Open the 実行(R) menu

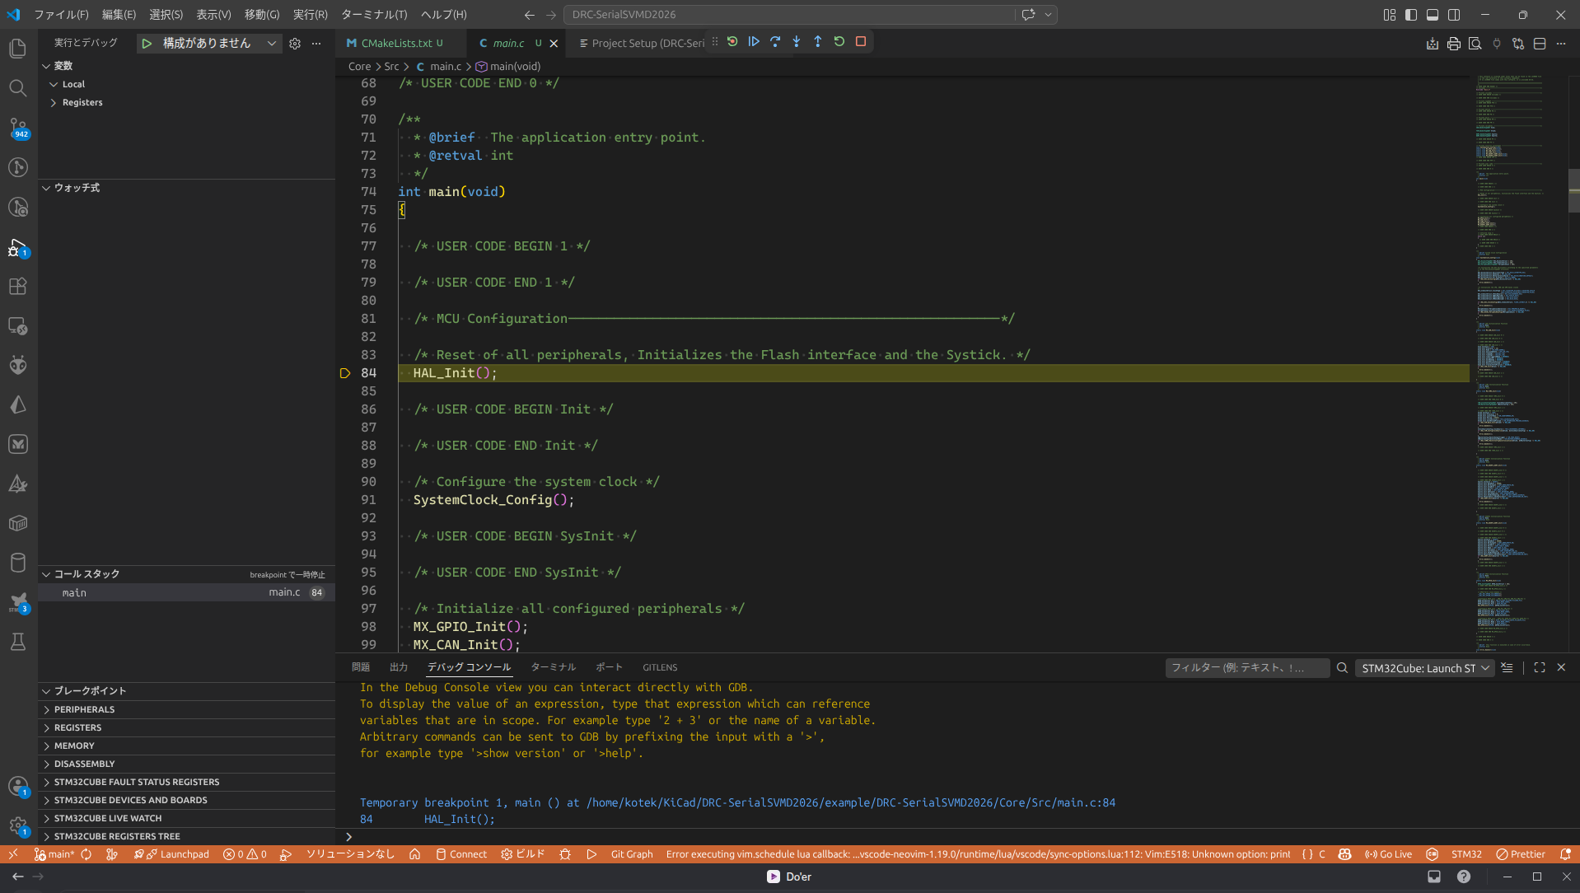point(310,15)
